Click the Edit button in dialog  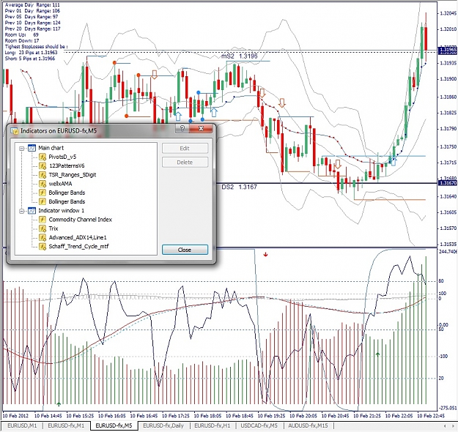click(185, 149)
